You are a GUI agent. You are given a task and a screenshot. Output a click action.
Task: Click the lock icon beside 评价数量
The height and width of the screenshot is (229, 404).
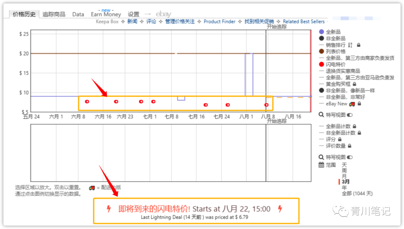click(x=350, y=146)
